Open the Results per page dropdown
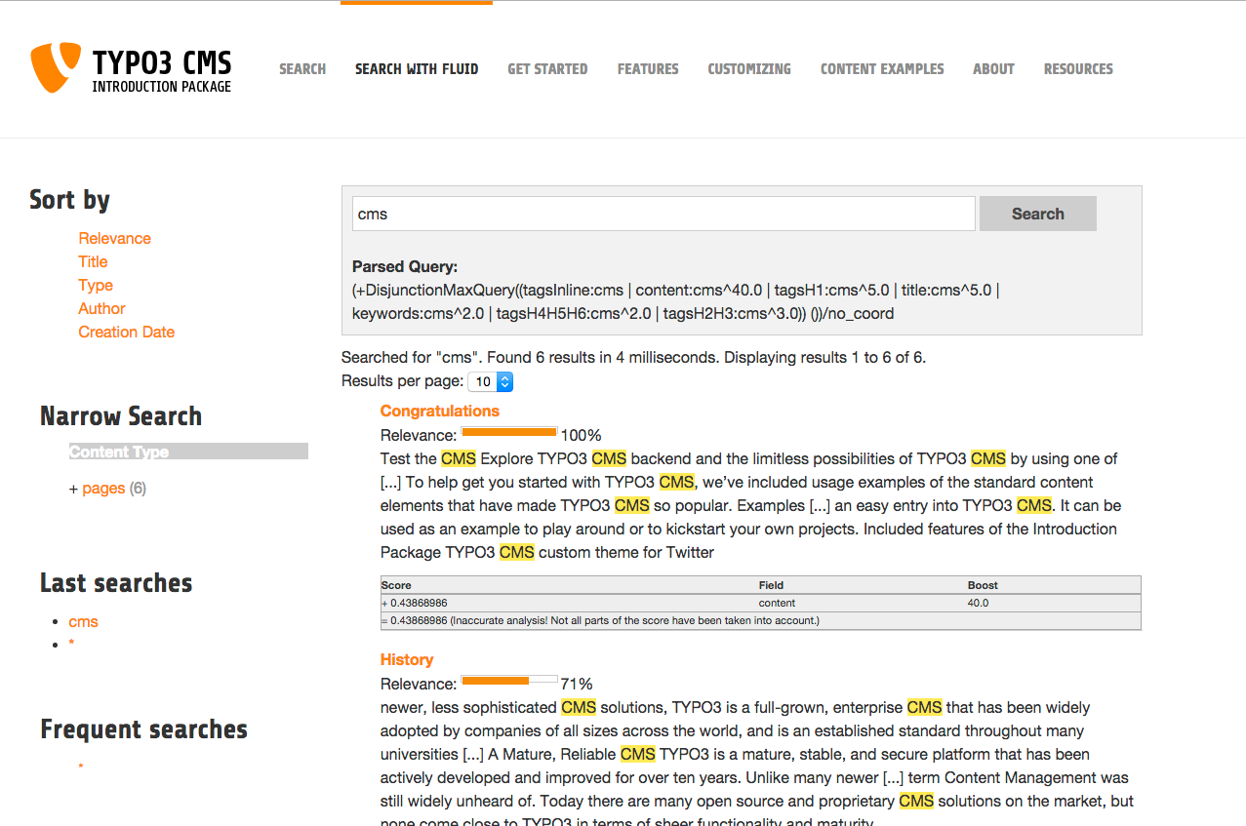The image size is (1246, 826). tap(491, 382)
